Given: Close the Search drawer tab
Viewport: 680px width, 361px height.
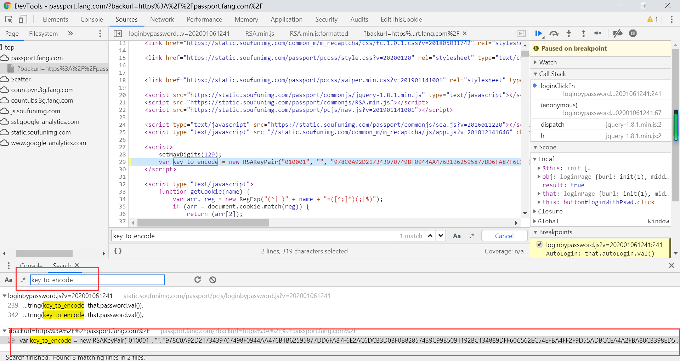Looking at the screenshot, I should pos(77,265).
